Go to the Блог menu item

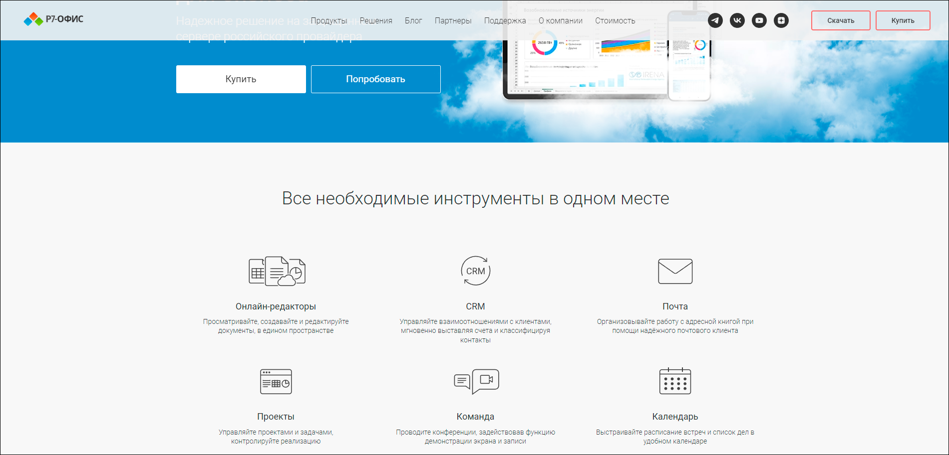413,20
